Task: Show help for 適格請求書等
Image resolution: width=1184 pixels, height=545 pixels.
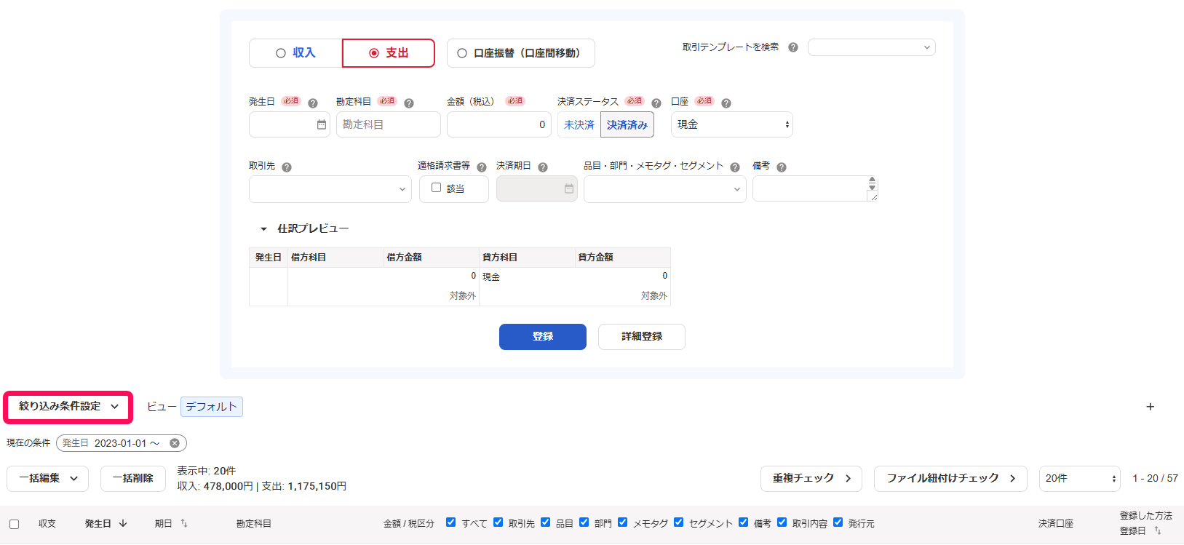Action: point(482,167)
